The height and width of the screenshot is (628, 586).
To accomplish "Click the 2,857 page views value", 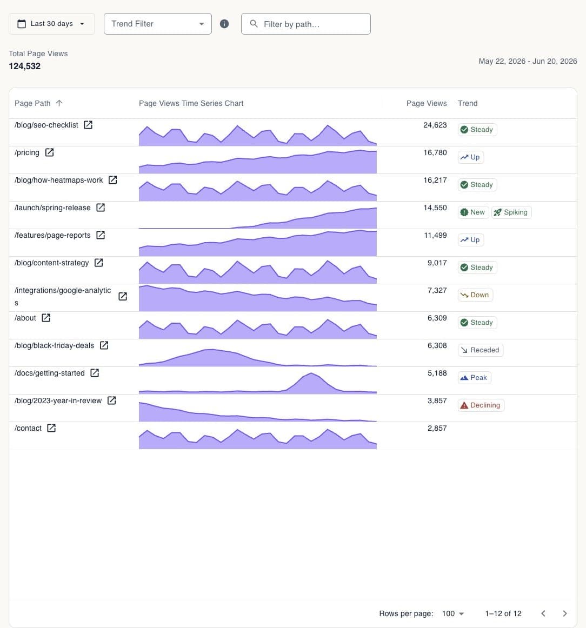I will tap(437, 428).
